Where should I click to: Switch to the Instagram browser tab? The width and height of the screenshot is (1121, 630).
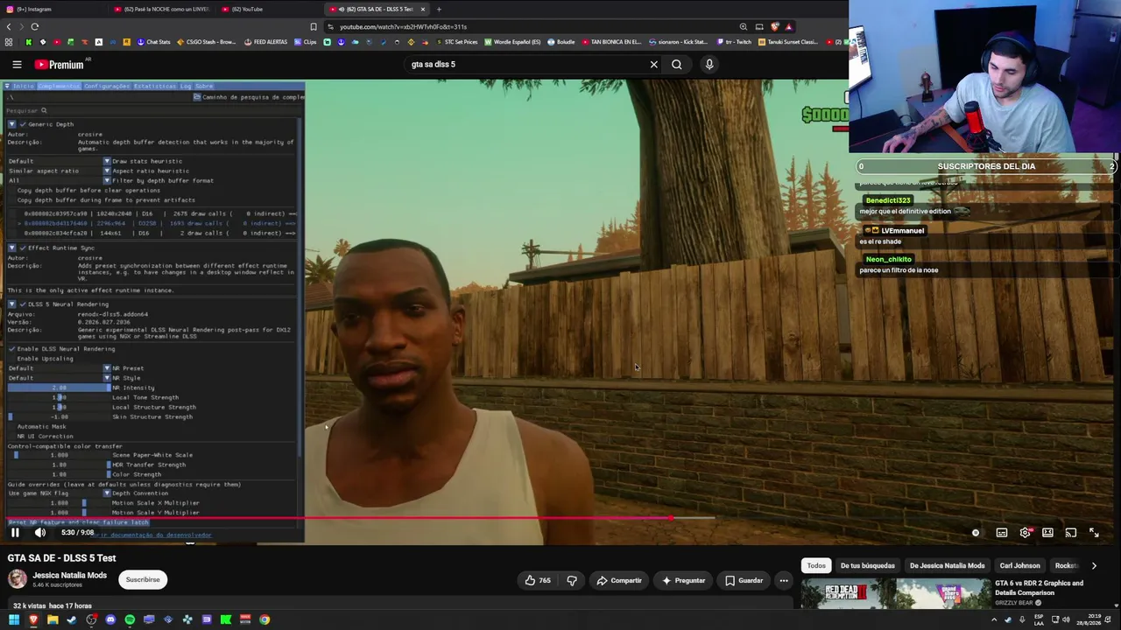[53, 9]
